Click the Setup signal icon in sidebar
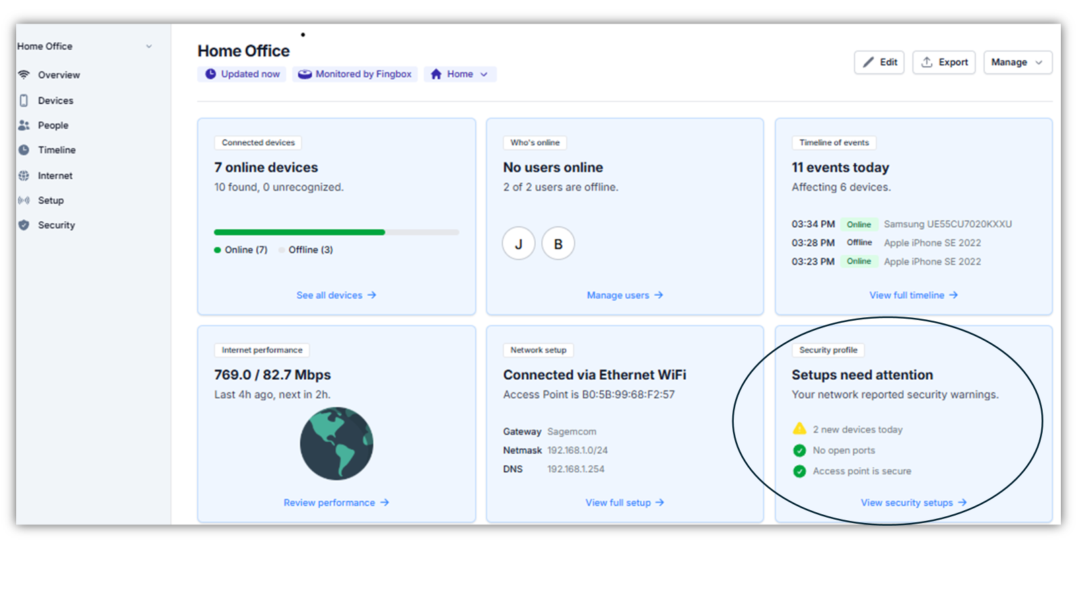The image size is (1077, 605). (24, 200)
